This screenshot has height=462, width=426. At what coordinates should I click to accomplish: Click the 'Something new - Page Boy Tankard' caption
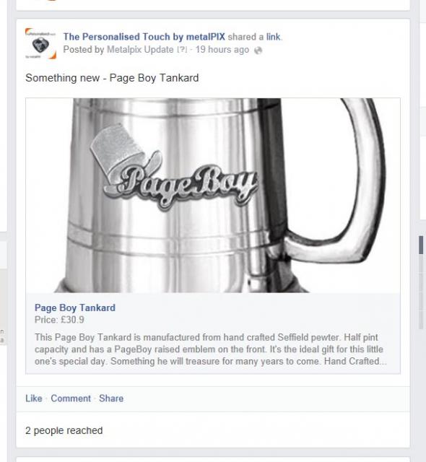tap(112, 78)
